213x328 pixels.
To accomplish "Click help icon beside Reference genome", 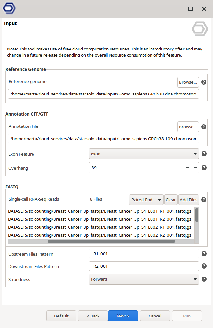I will point(204,82).
